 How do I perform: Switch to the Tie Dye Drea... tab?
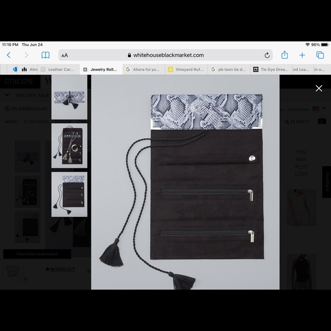[x=272, y=70]
